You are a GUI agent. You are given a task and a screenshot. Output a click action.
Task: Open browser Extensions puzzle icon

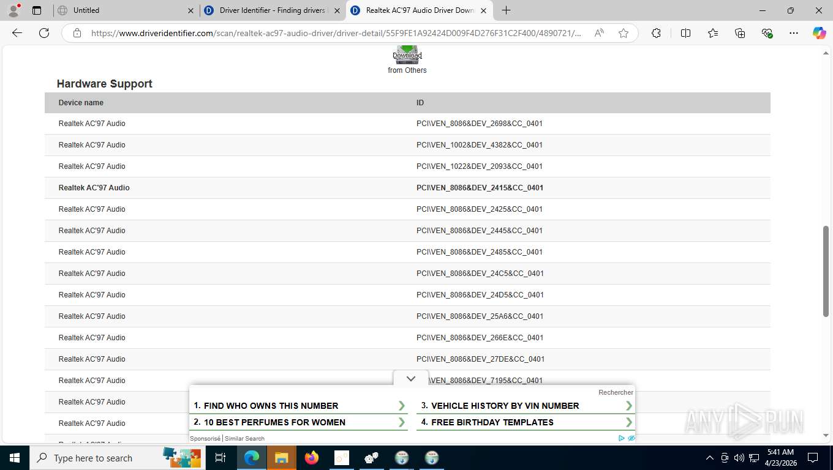click(x=656, y=33)
